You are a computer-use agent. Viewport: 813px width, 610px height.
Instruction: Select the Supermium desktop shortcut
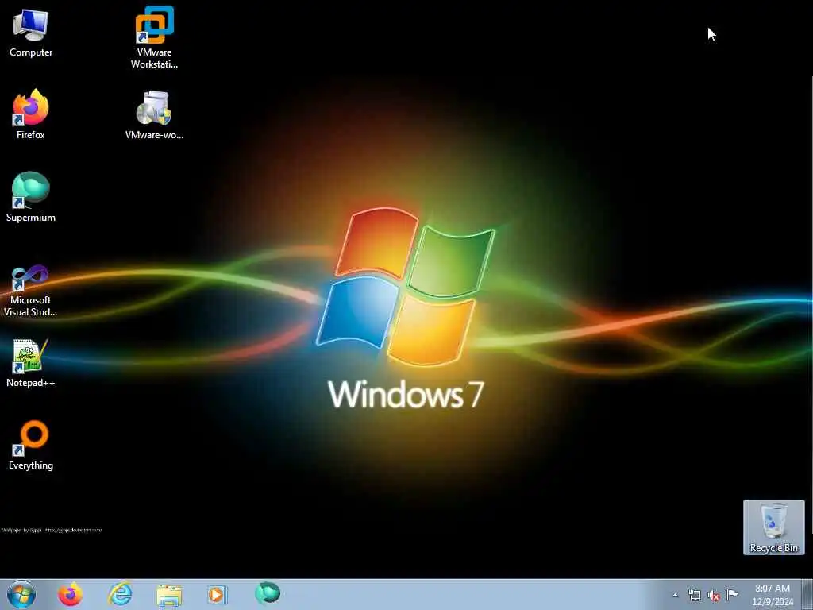coord(31,197)
